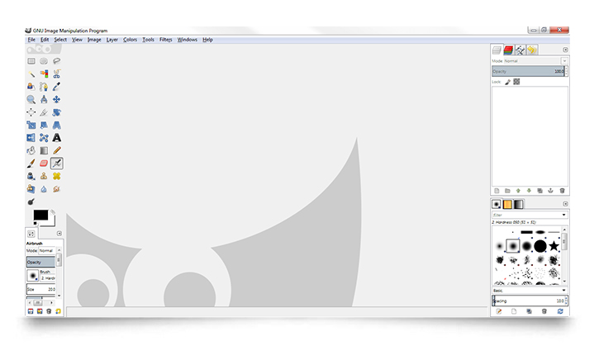Select the Crop tool
This screenshot has width=599, height=360.
pyautogui.click(x=44, y=112)
